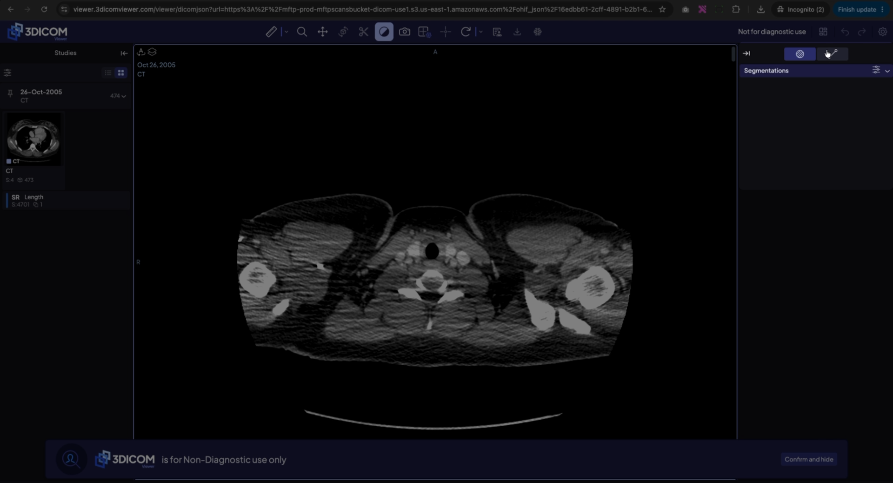Click the 3DICOM logo
893x483 pixels.
coord(37,32)
